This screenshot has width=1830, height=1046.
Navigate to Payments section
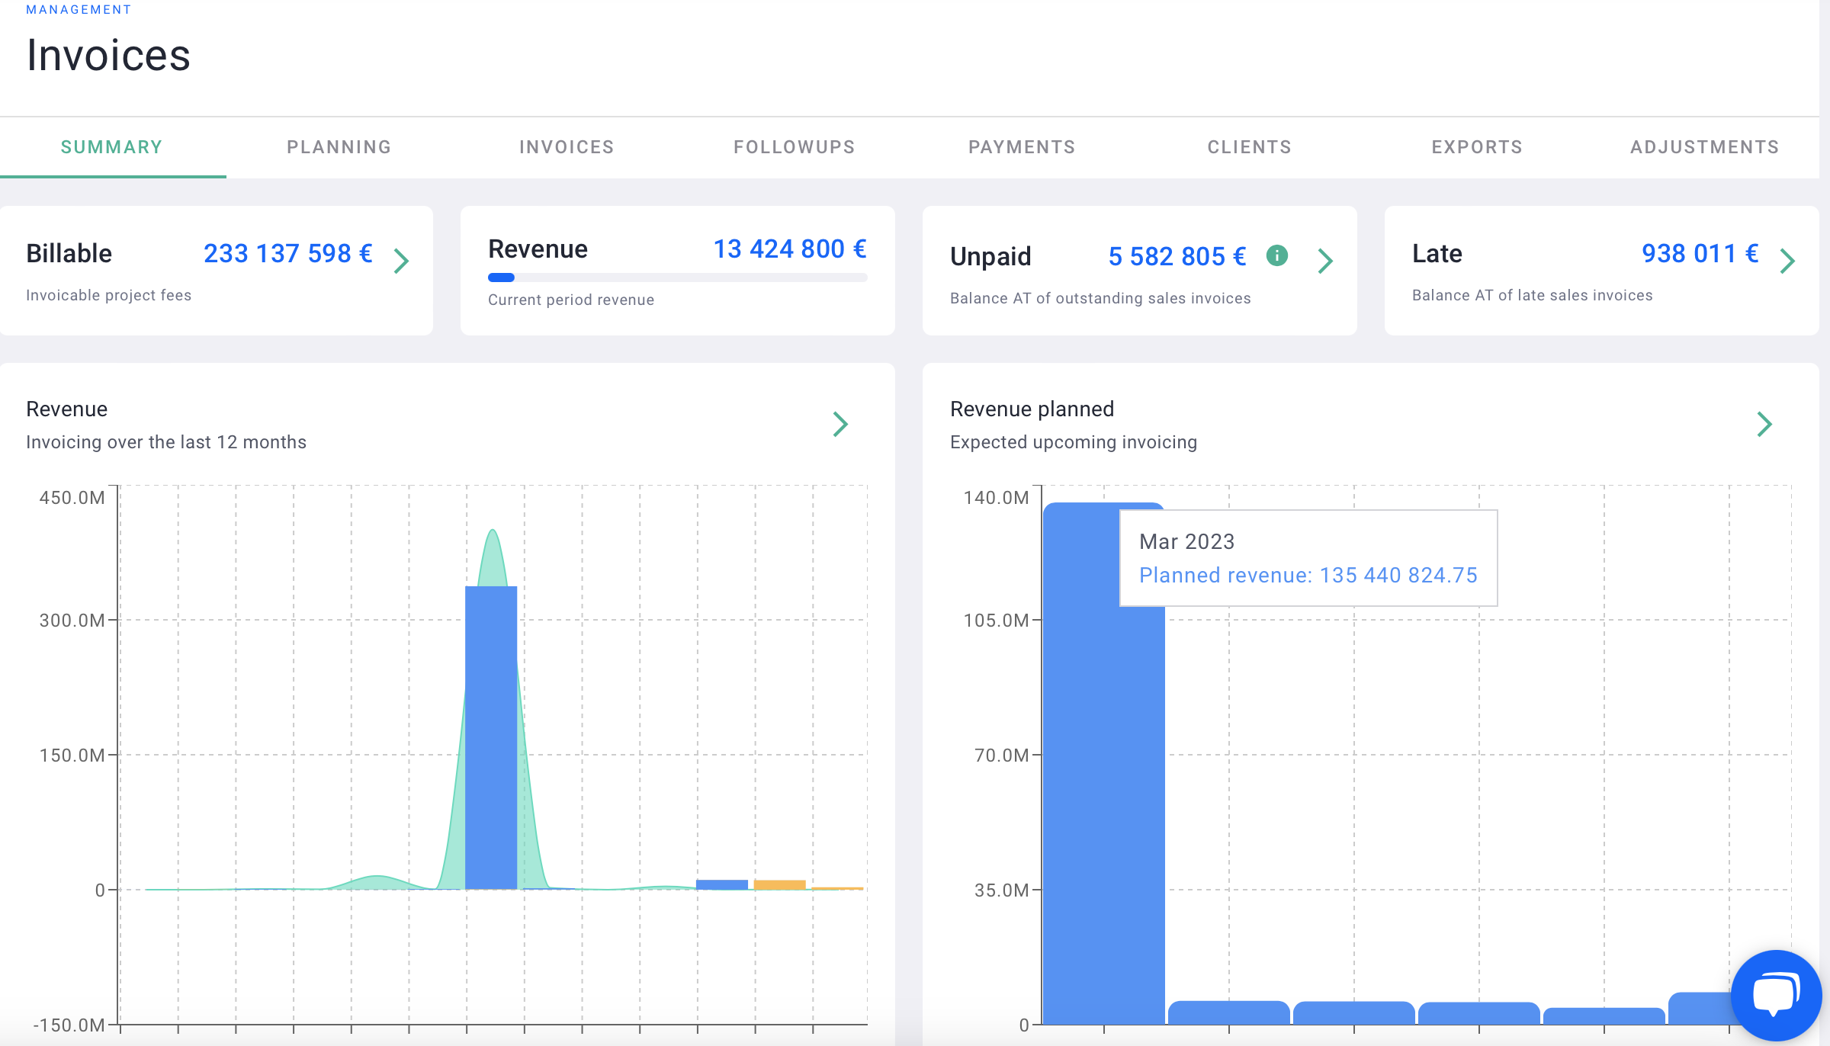(x=1022, y=147)
